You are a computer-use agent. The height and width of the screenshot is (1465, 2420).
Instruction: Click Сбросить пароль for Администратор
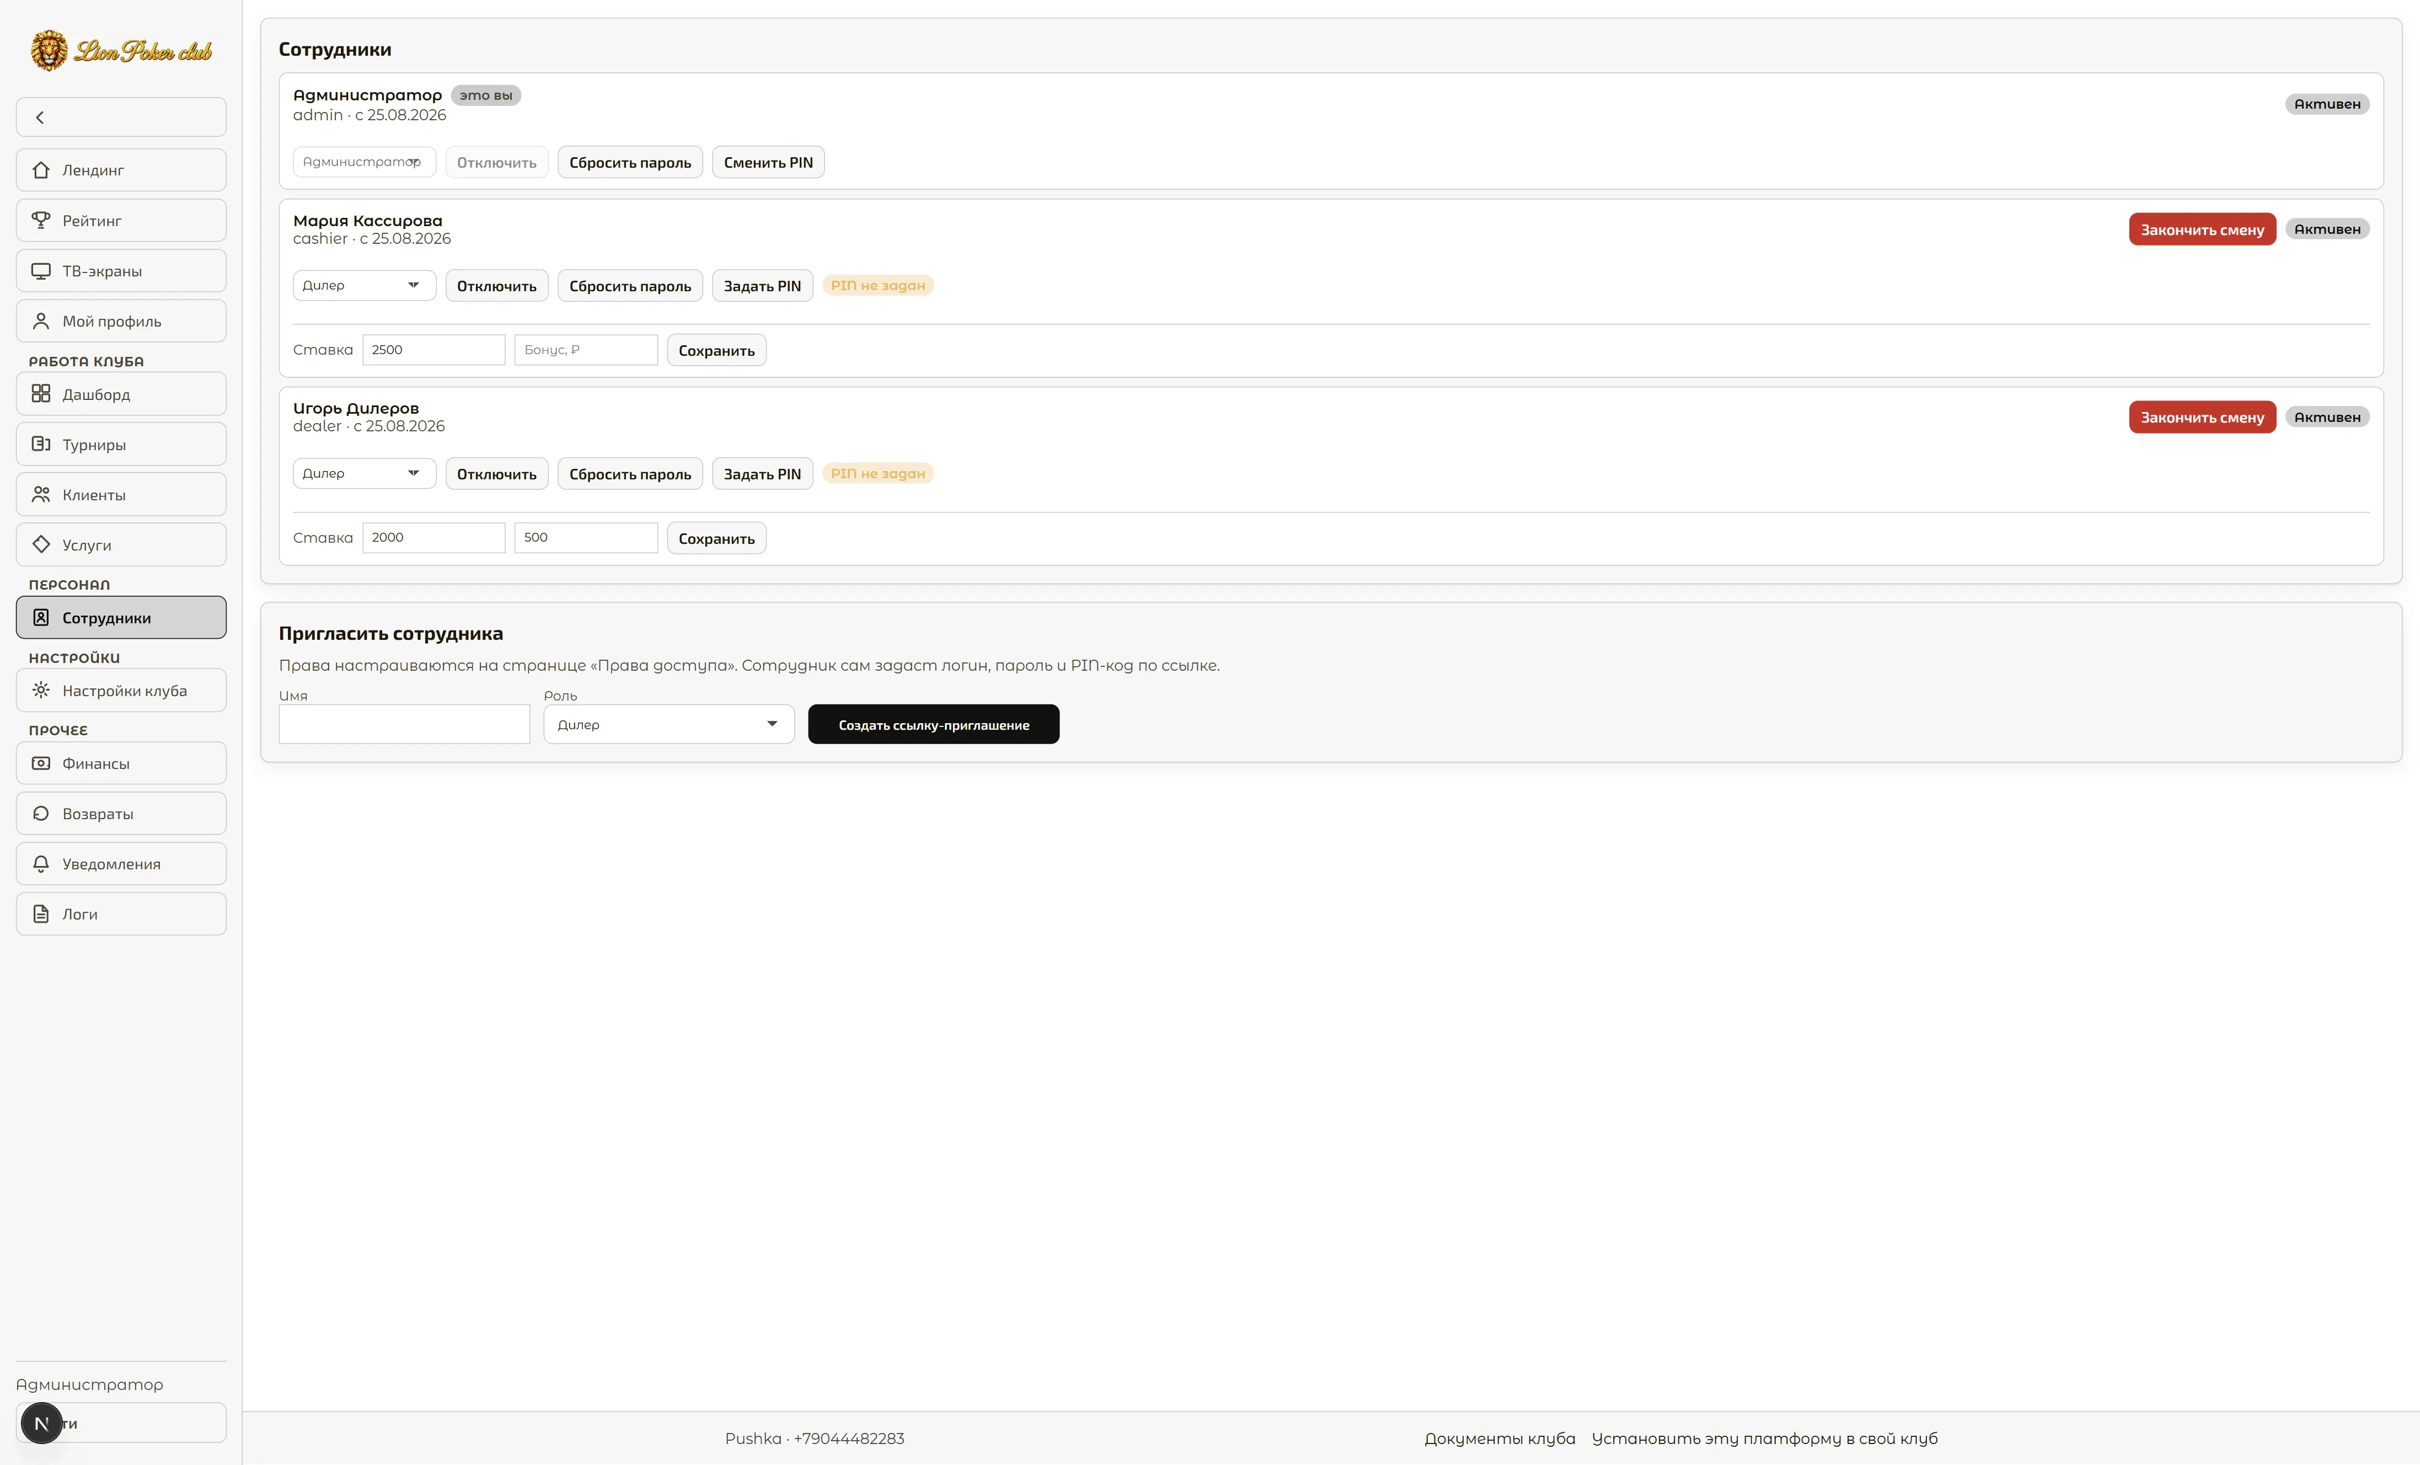(630, 162)
